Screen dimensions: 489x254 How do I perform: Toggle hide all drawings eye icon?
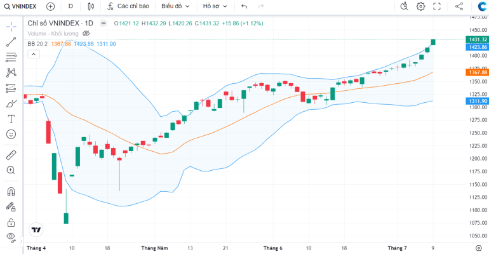pos(11,237)
